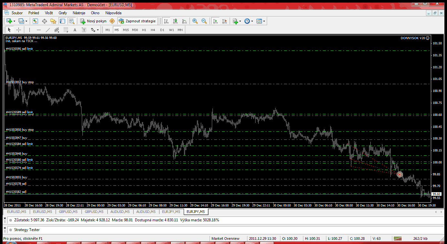Viewport: 447px width, 244px height.
Task: Open the Nástroje menu
Action: pos(79,13)
